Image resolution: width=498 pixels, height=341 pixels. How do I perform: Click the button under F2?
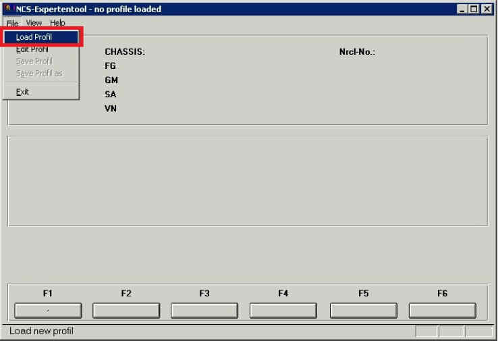click(126, 311)
